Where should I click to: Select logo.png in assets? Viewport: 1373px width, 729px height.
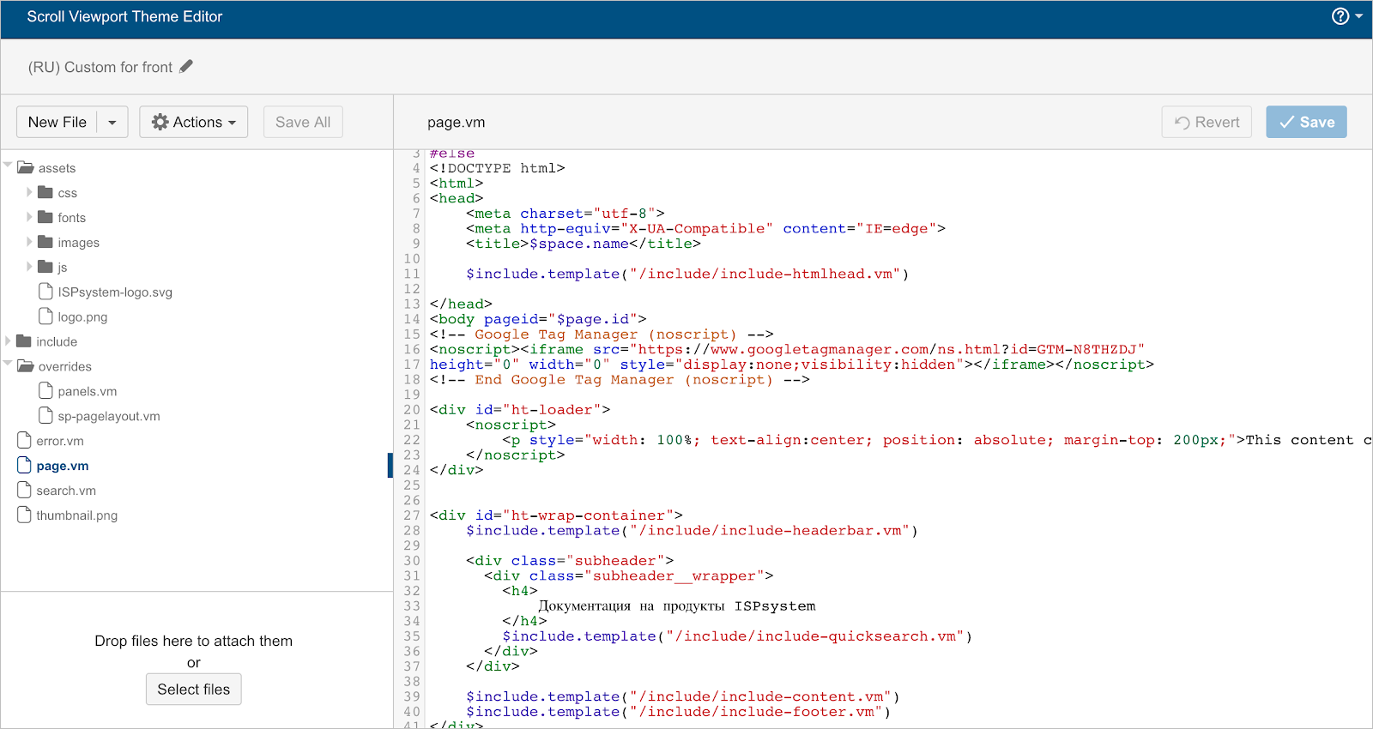click(x=82, y=316)
